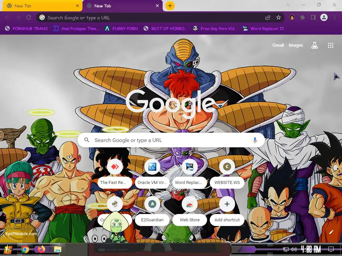Share this page using the share icon
Image resolution: width=342 pixels, height=256 pixels.
click(x=268, y=18)
